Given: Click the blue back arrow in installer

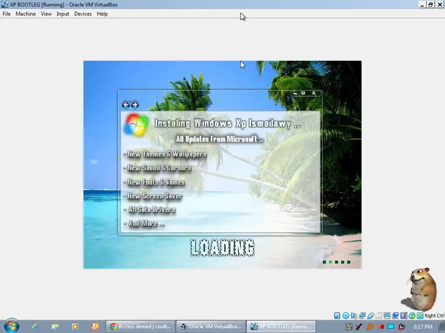Looking at the screenshot, I should (126, 105).
